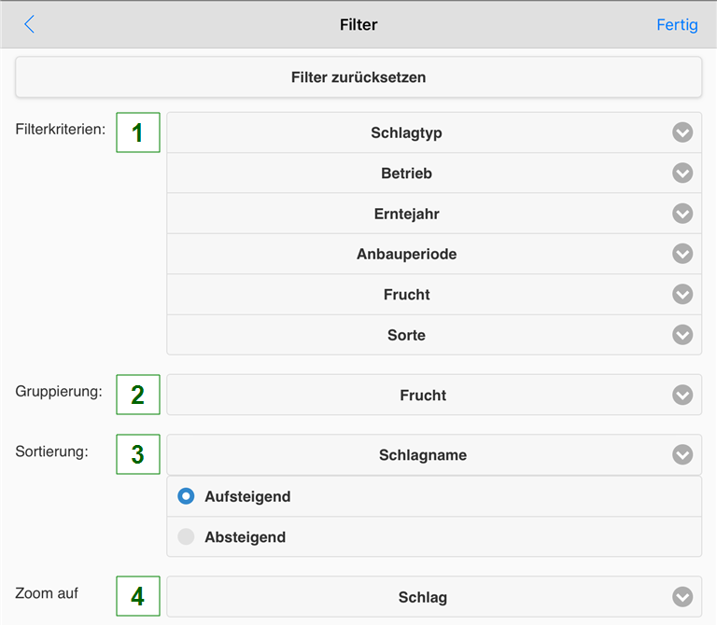
Task: Expand the Schlagtyp filter criterion
Action: point(406,132)
